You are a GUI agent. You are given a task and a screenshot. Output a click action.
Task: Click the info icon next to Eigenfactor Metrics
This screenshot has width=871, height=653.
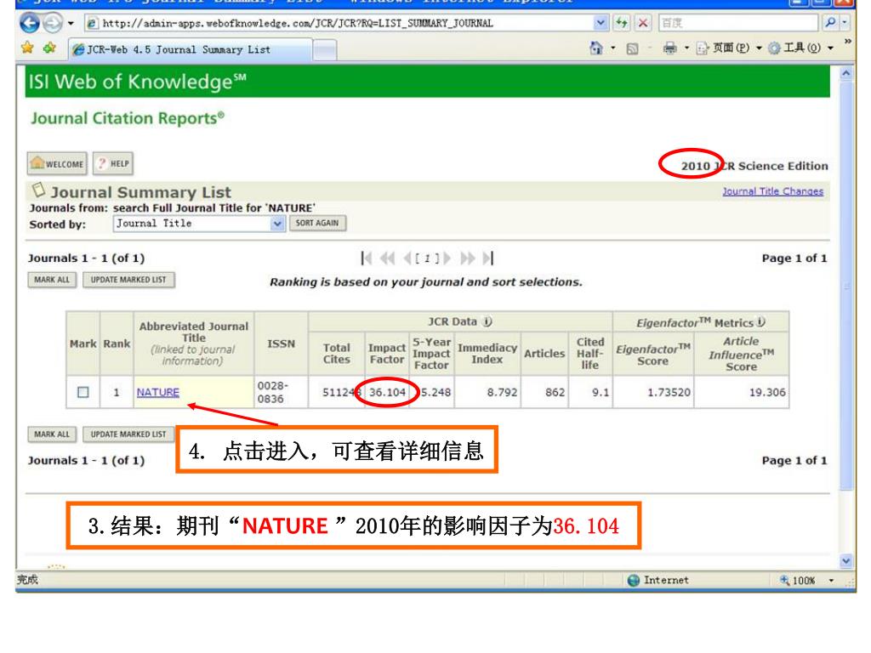pyautogui.click(x=761, y=322)
